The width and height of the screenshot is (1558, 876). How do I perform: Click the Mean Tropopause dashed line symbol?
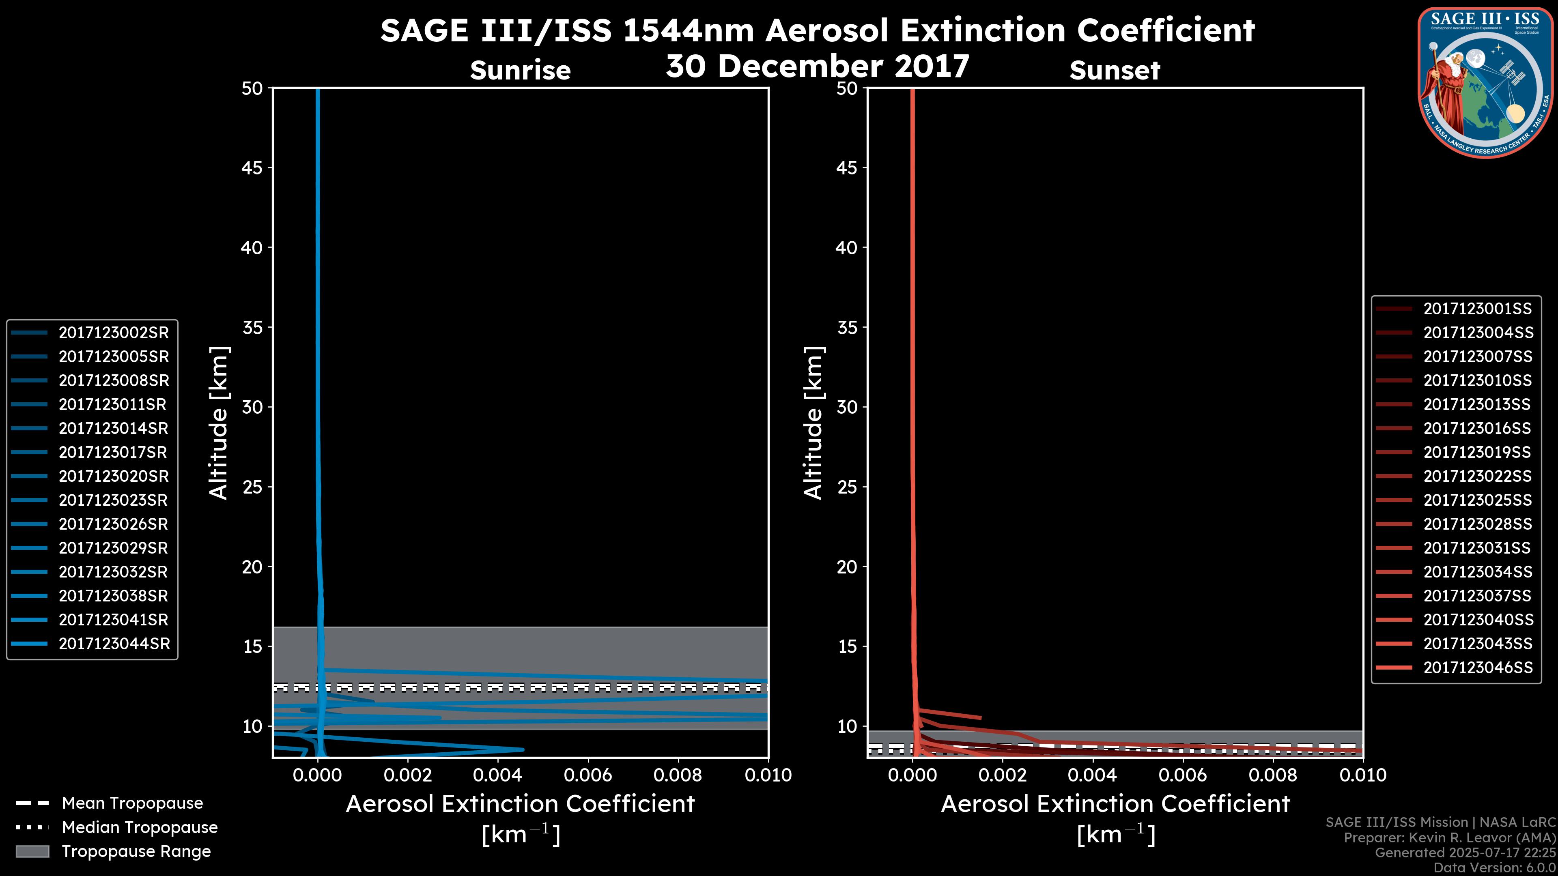coord(32,803)
